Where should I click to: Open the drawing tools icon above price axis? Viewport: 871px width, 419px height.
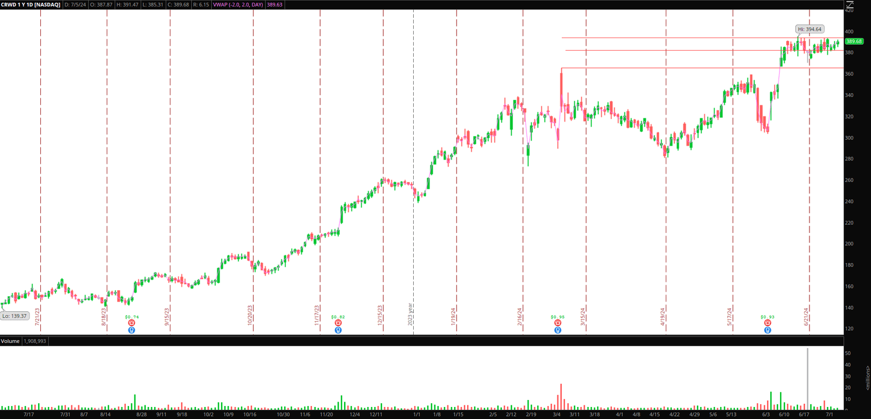tap(850, 4)
